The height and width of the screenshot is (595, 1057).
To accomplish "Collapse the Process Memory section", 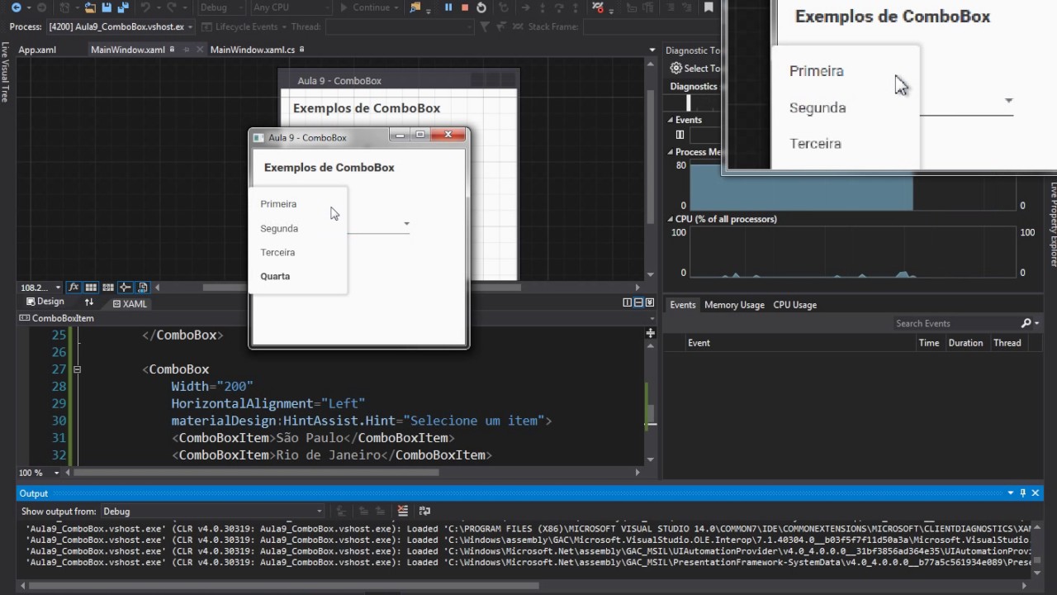I will [670, 152].
